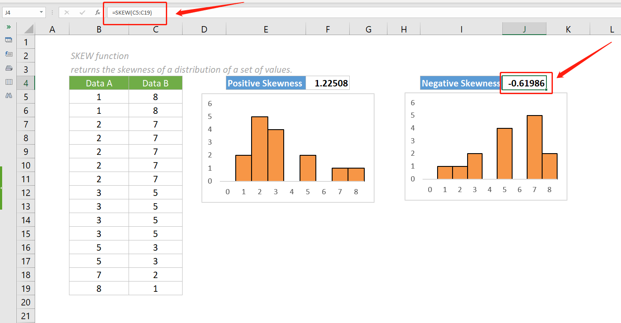Screen dimensions: 621x323
Task: Select row header 16
Action: point(26,247)
